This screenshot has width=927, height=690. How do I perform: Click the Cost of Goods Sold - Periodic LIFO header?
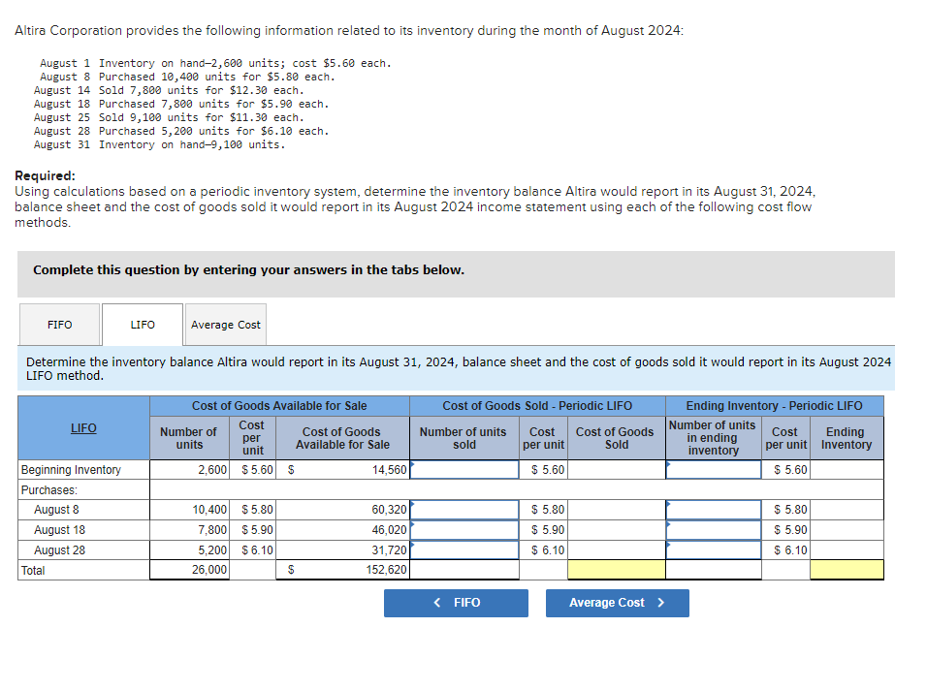[537, 406]
